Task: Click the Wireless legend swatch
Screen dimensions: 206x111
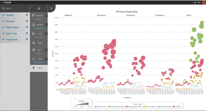Action: [174, 107]
